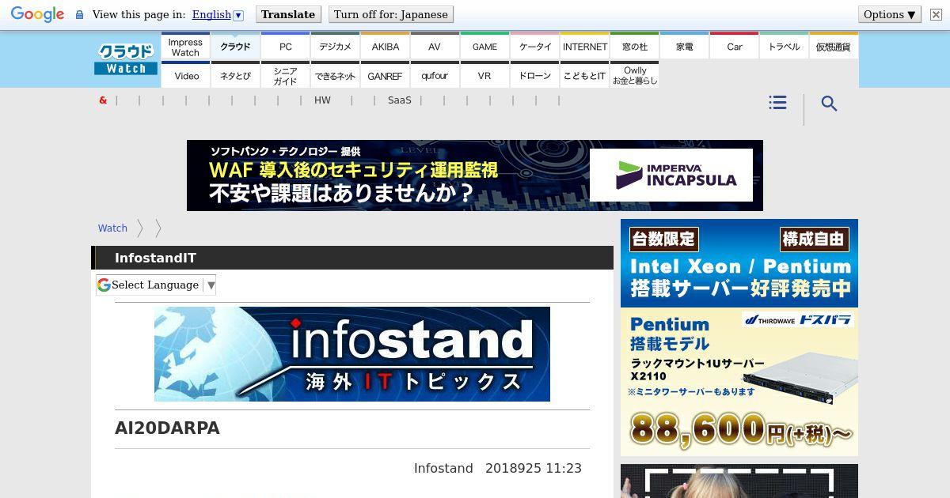Open the 窓の杜 tab

[635, 47]
